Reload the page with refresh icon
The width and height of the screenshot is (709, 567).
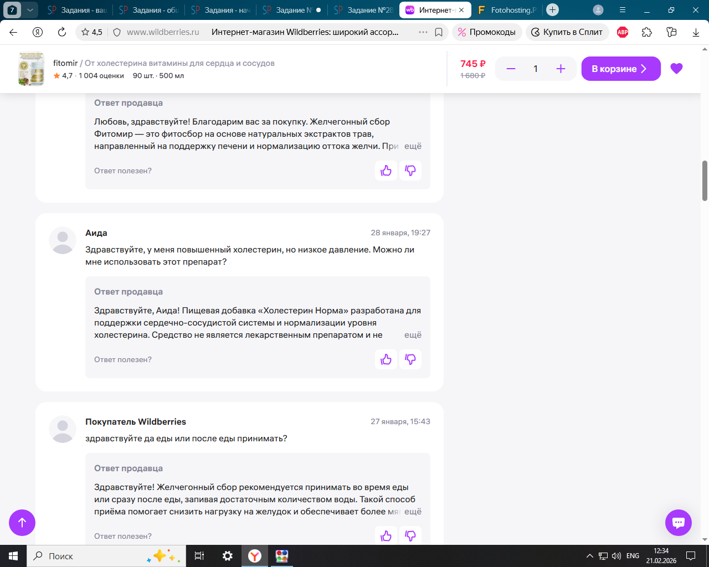[x=62, y=32]
